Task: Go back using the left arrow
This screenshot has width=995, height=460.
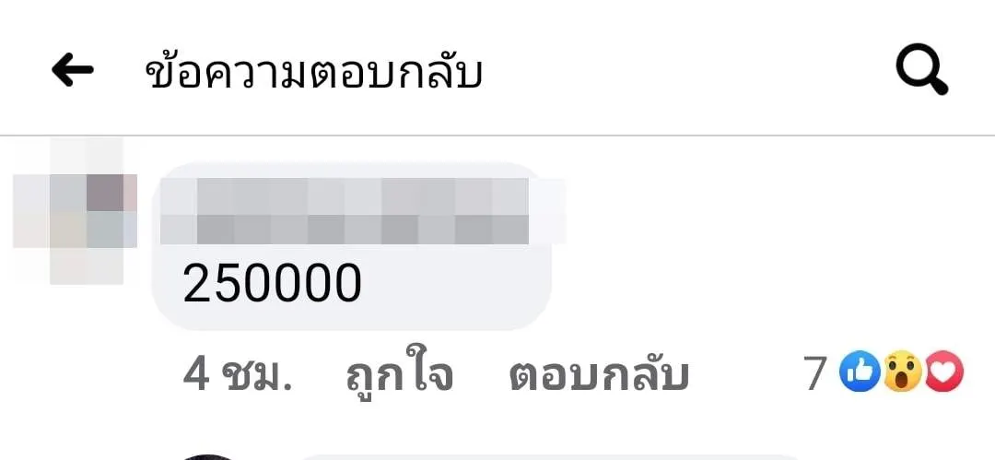Action: coord(73,69)
